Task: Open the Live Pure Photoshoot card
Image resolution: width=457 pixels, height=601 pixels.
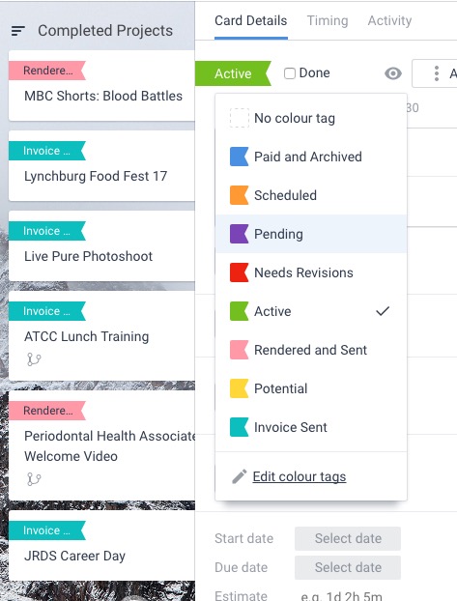Action: click(101, 245)
